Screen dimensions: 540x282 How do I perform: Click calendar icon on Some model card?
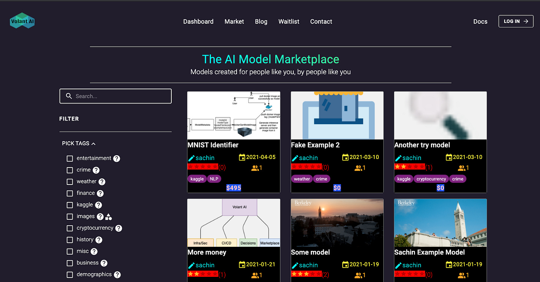(x=345, y=265)
